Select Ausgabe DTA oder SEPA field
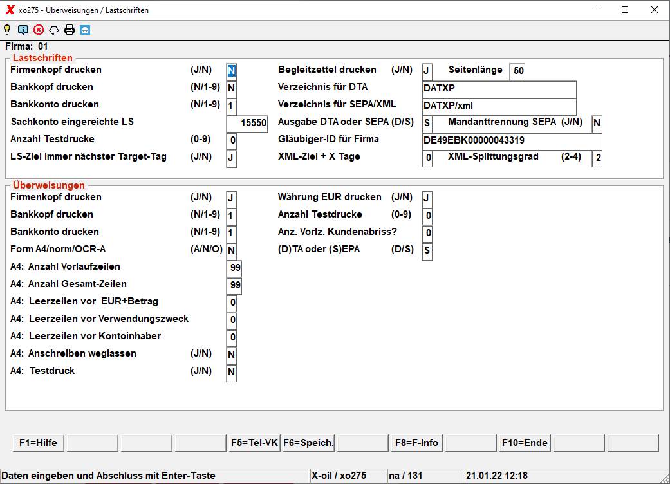This screenshot has width=670, height=484. point(427,124)
